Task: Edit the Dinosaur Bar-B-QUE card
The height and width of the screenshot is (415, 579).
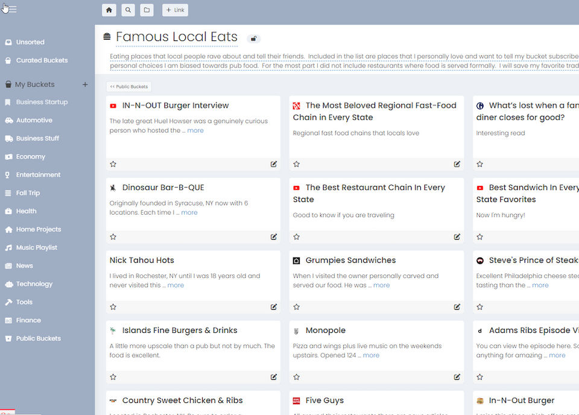Action: point(274,236)
